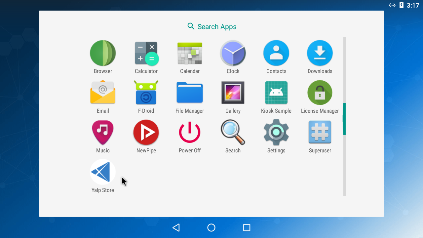Open the Music app
Image resolution: width=423 pixels, height=238 pixels.
click(103, 132)
